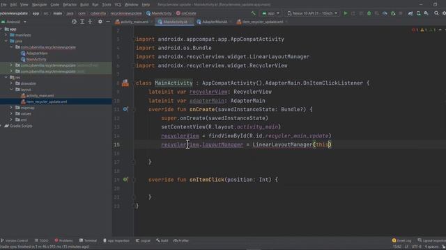This screenshot has height=250, width=446.
Task: Expand the mipmap folder
Action: 11,108
